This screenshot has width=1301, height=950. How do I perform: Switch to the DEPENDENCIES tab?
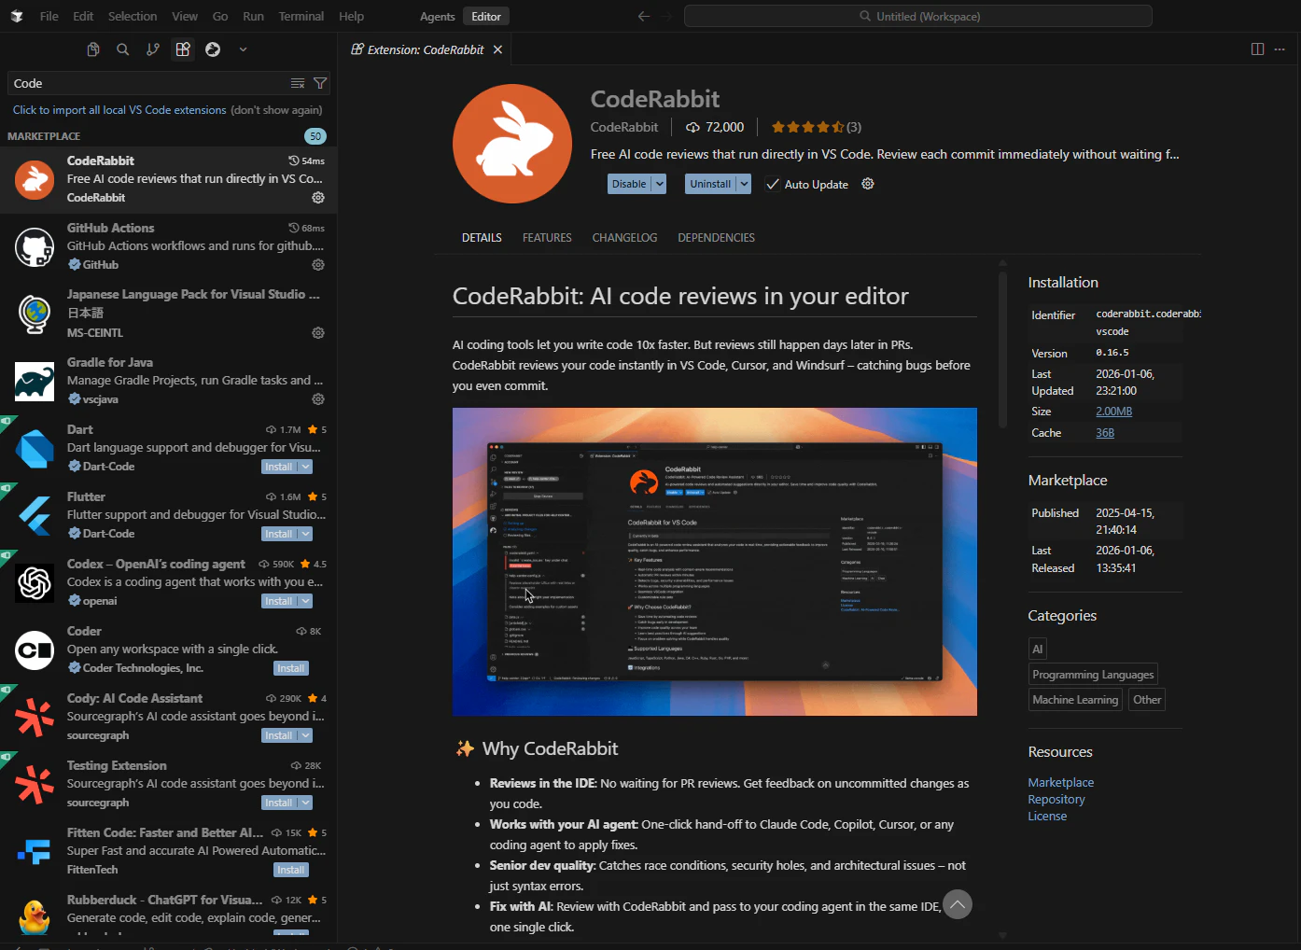[716, 238]
